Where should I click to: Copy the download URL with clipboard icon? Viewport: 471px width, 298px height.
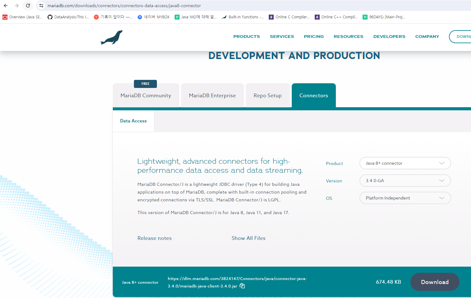[242, 286]
